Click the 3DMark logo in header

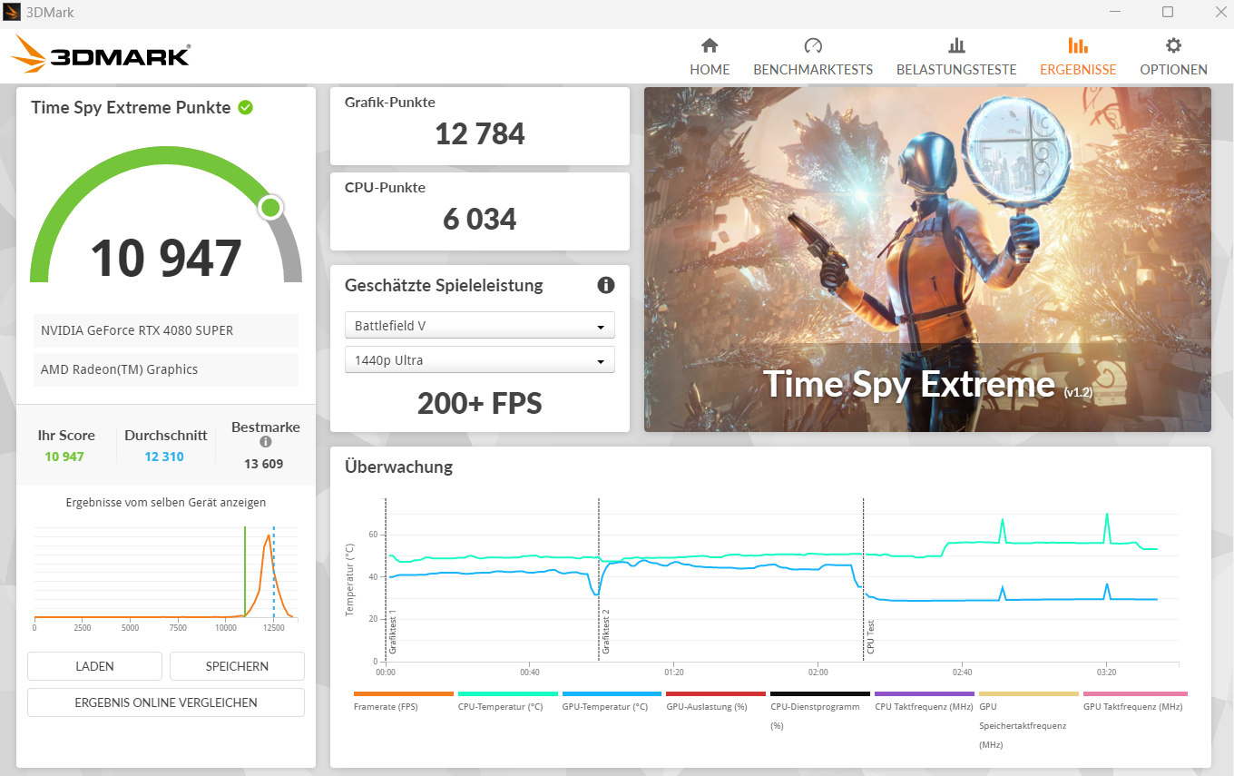click(101, 54)
